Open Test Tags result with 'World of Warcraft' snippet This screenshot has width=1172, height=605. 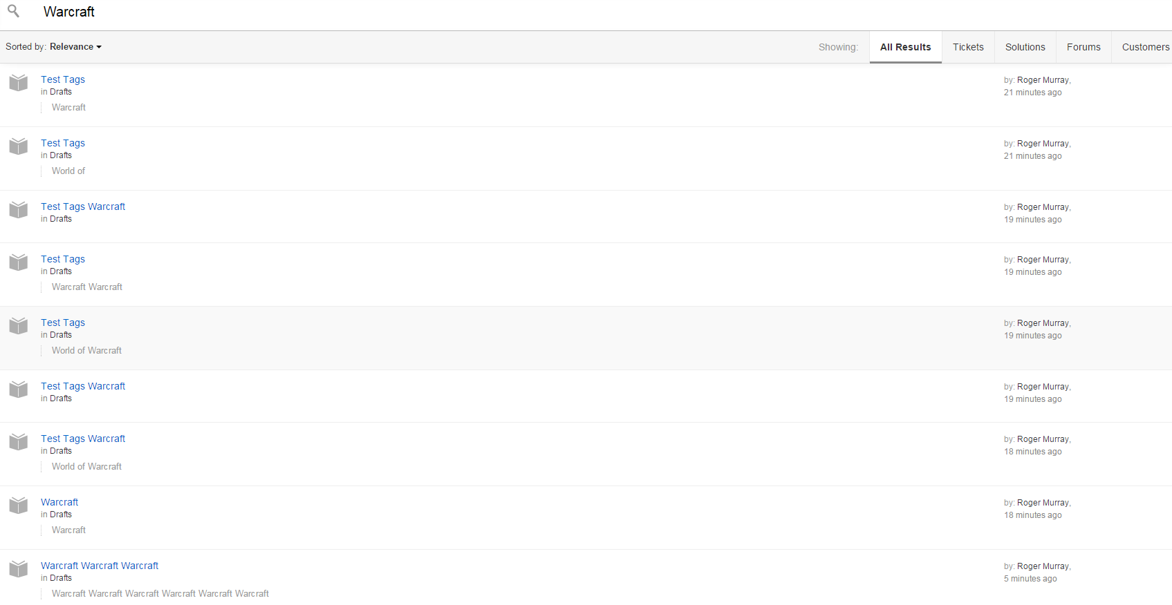(63, 323)
